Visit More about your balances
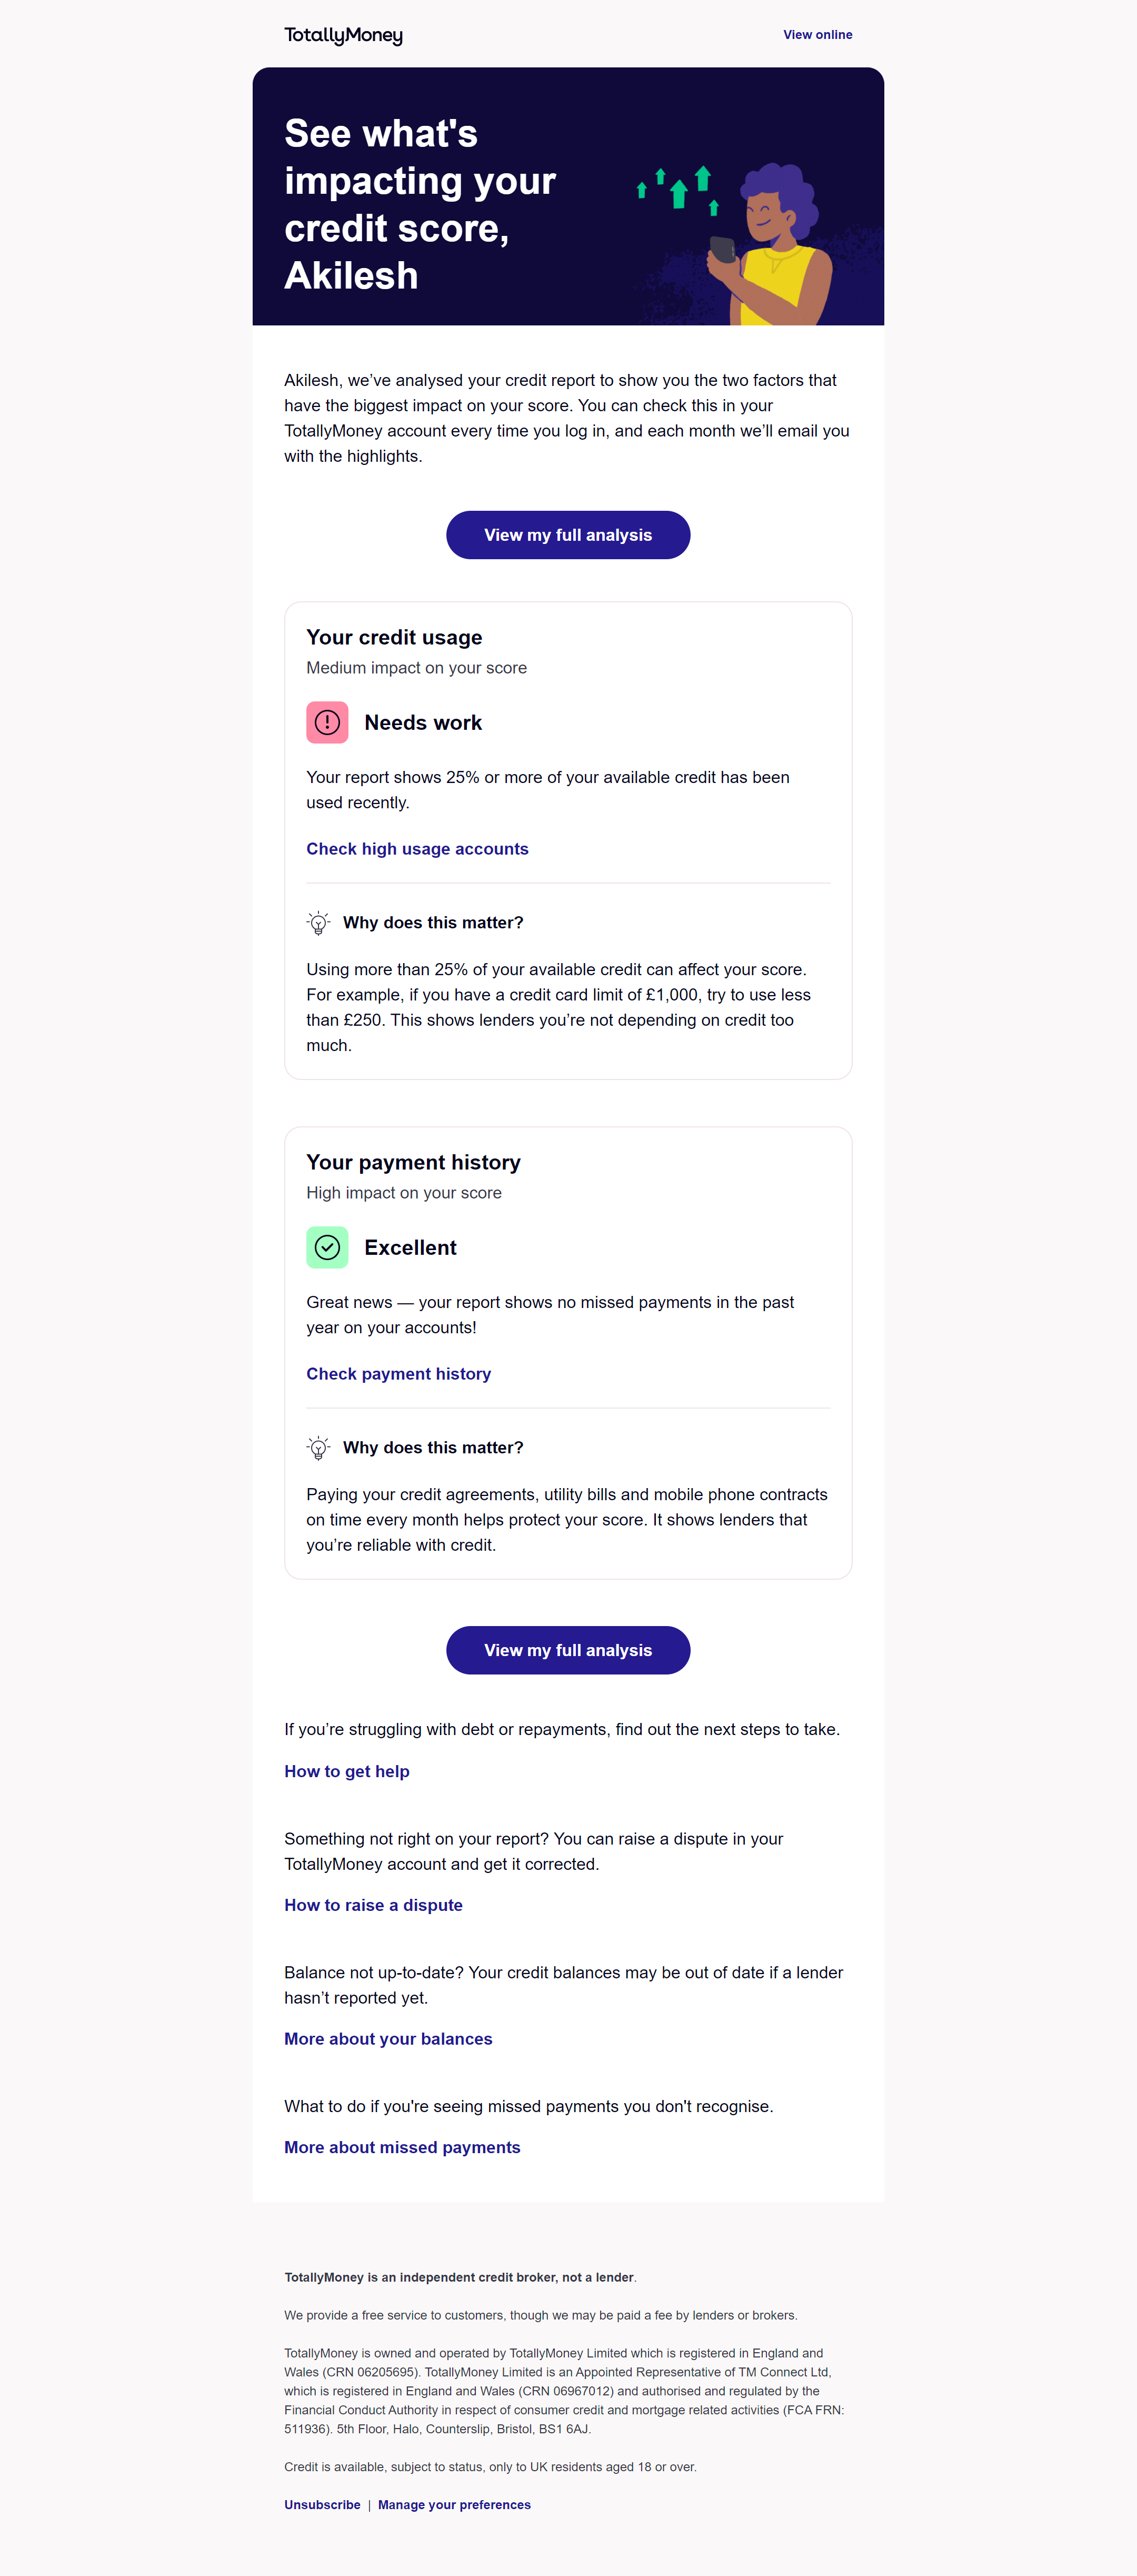This screenshot has width=1137, height=2576. pos(388,2039)
